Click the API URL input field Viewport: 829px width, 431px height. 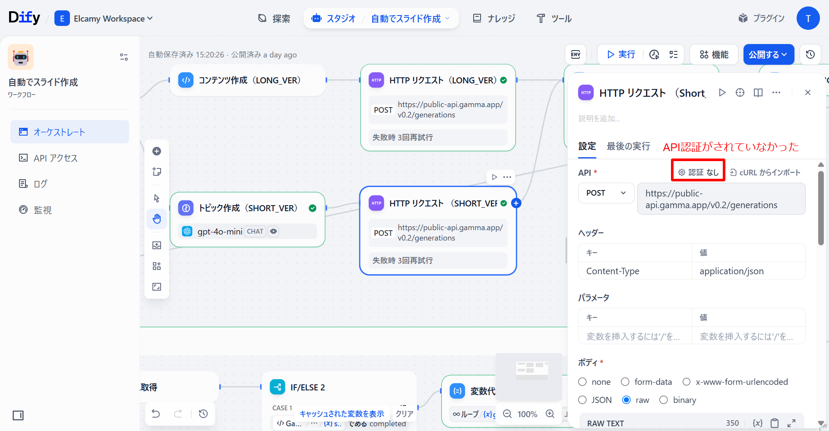(721, 199)
